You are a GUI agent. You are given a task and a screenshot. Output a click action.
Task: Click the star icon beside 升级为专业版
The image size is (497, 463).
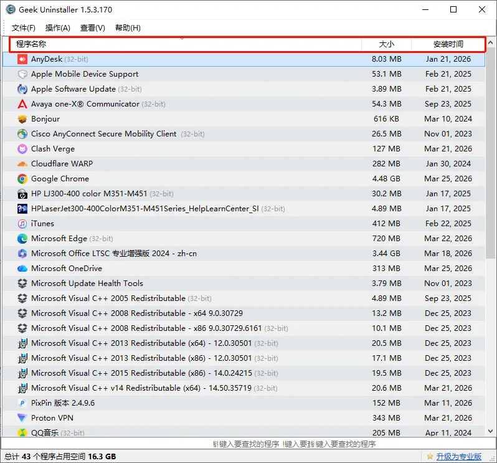point(430,456)
